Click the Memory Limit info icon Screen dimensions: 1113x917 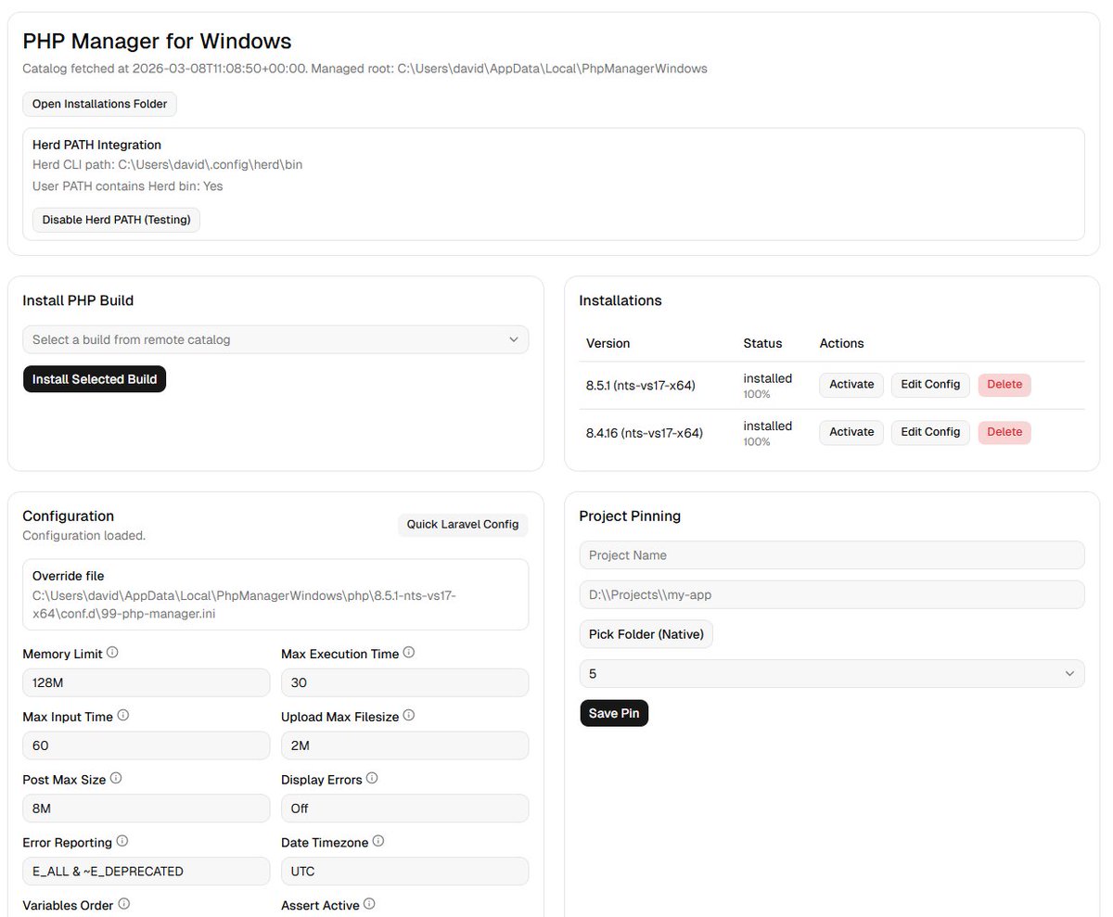112,653
